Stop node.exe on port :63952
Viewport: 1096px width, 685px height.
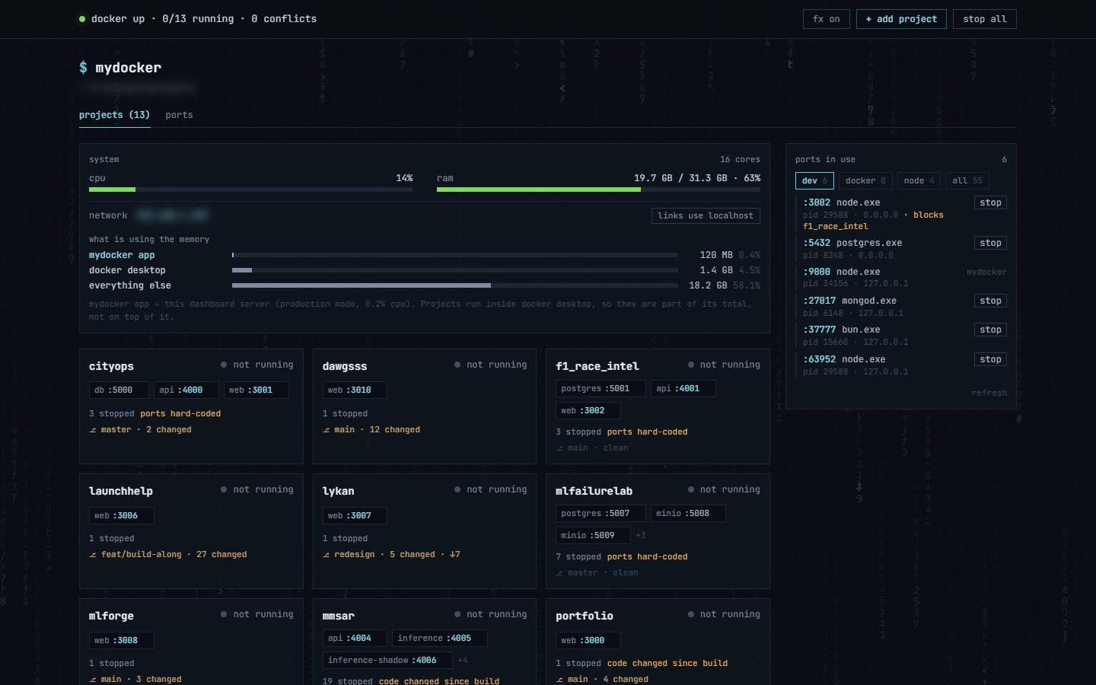(990, 359)
